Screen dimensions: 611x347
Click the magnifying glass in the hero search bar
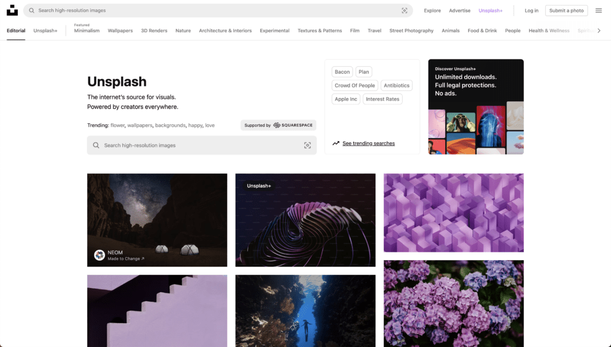point(96,145)
